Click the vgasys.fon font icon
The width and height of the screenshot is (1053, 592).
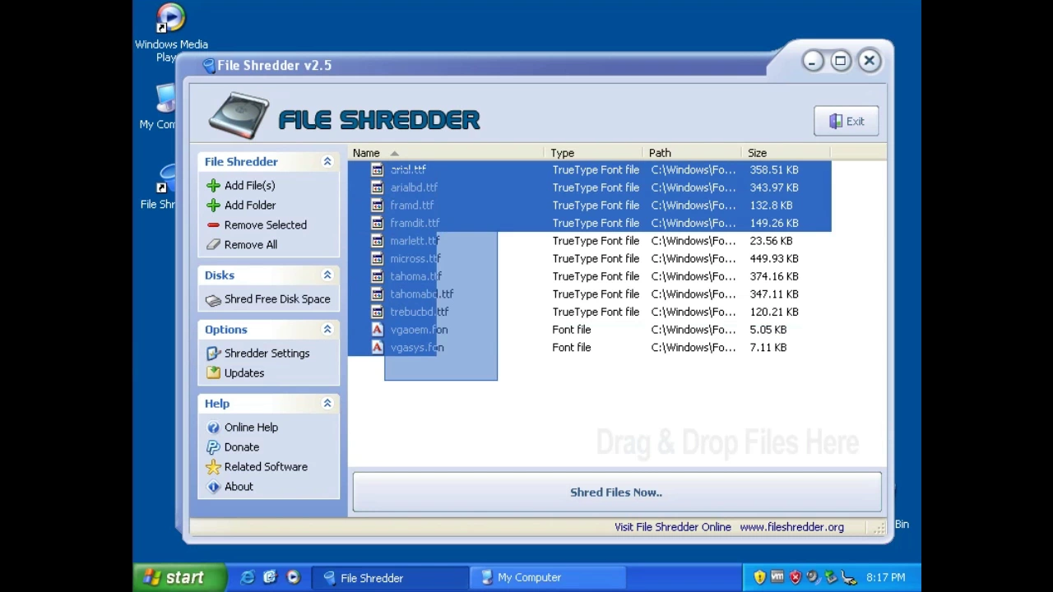pyautogui.click(x=377, y=348)
